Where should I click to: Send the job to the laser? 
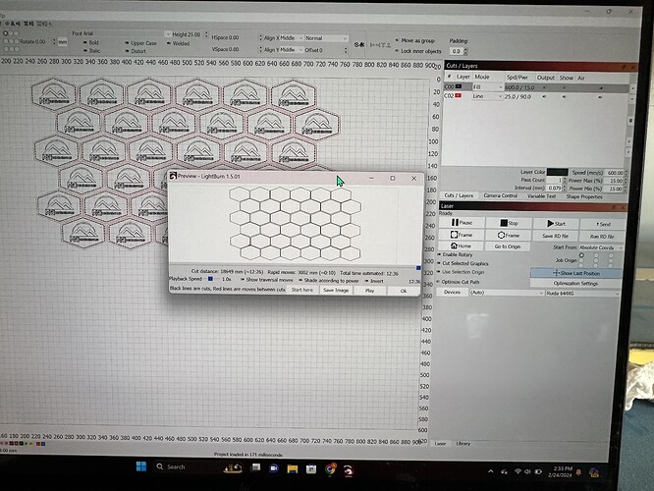click(x=603, y=224)
